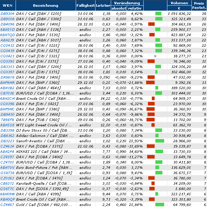Open WKN link ABN2J9

[x=7, y=40]
